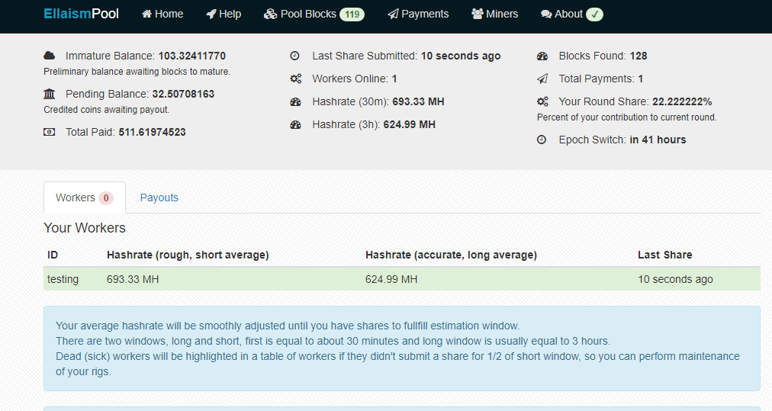Viewport: 772px width, 411px height.
Task: Click the Total Paid value 511.61974523
Action: 152,132
